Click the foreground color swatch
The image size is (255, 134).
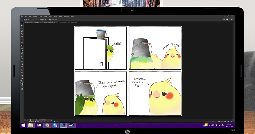point(22,82)
